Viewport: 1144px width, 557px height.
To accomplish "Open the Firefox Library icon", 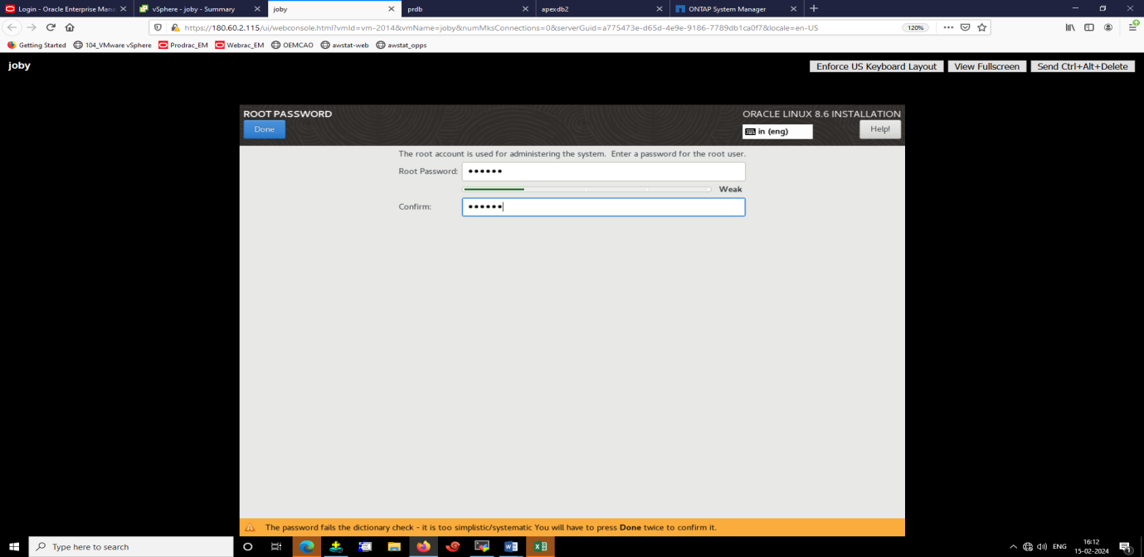I will pos(1071,27).
